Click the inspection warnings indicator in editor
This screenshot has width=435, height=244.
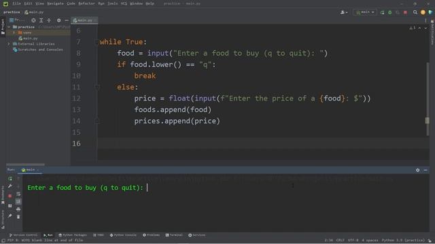tap(413, 28)
